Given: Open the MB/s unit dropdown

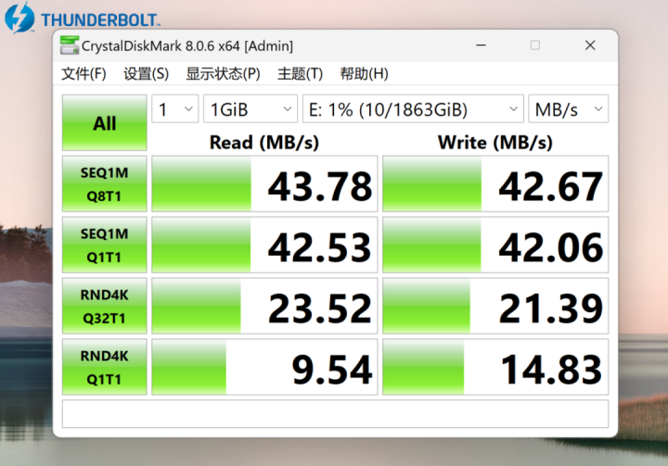Looking at the screenshot, I should tap(569, 109).
